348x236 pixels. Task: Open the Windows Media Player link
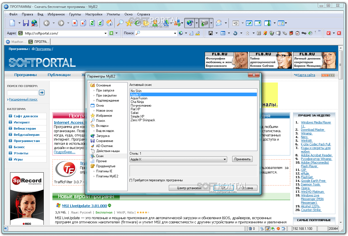point(316,124)
